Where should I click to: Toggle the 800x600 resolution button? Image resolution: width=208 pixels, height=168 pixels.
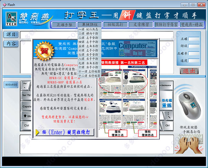point(11,85)
